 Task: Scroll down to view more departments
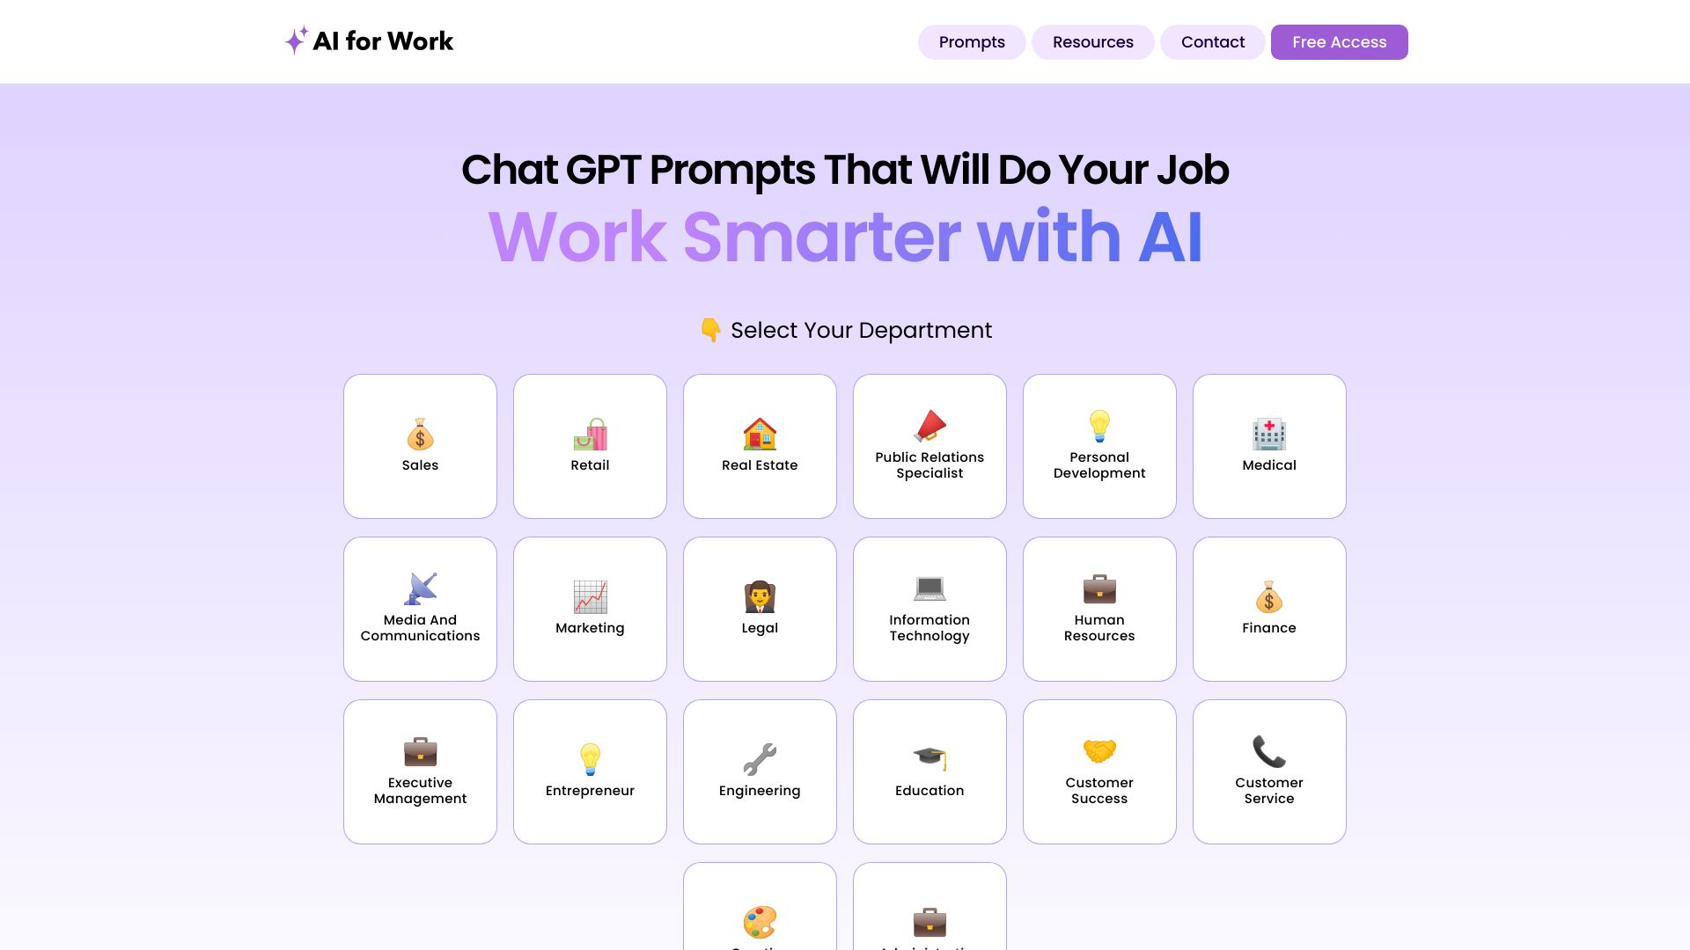(x=845, y=905)
